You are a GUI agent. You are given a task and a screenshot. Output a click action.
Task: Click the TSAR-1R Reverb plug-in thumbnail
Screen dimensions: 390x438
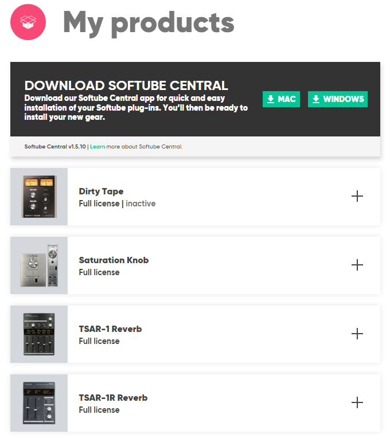(39, 403)
